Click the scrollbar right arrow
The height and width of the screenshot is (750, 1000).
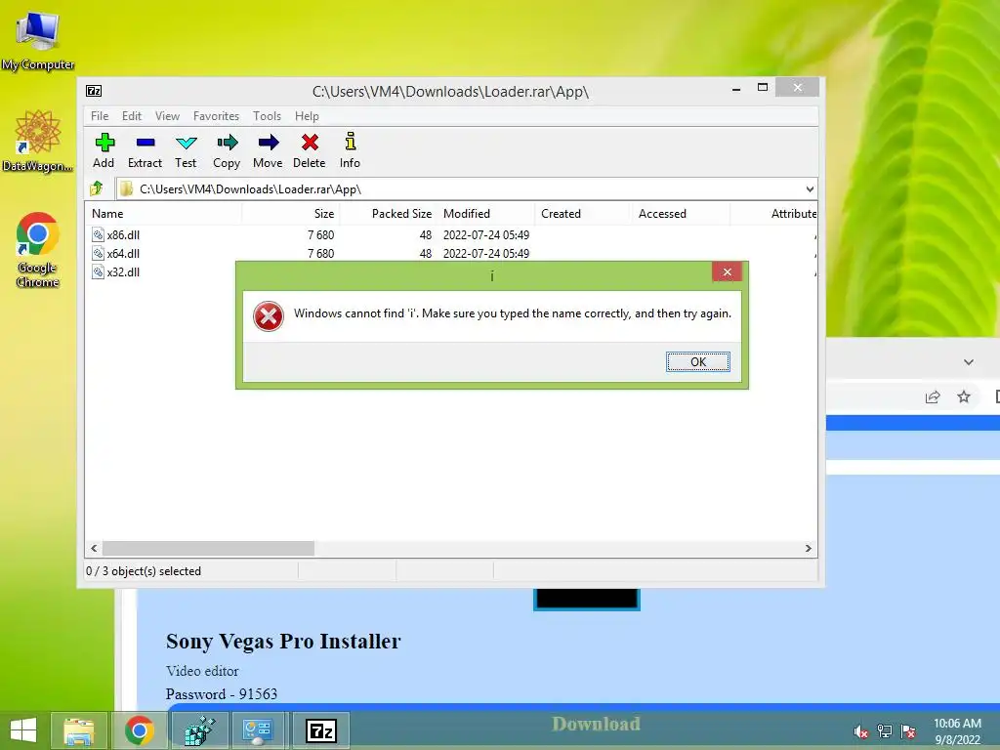pos(808,549)
